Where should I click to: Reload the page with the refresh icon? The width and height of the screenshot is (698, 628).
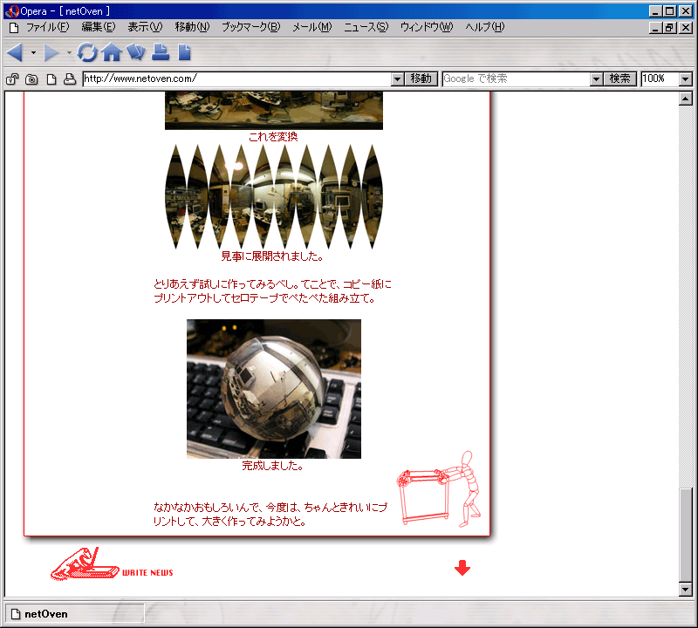point(86,52)
